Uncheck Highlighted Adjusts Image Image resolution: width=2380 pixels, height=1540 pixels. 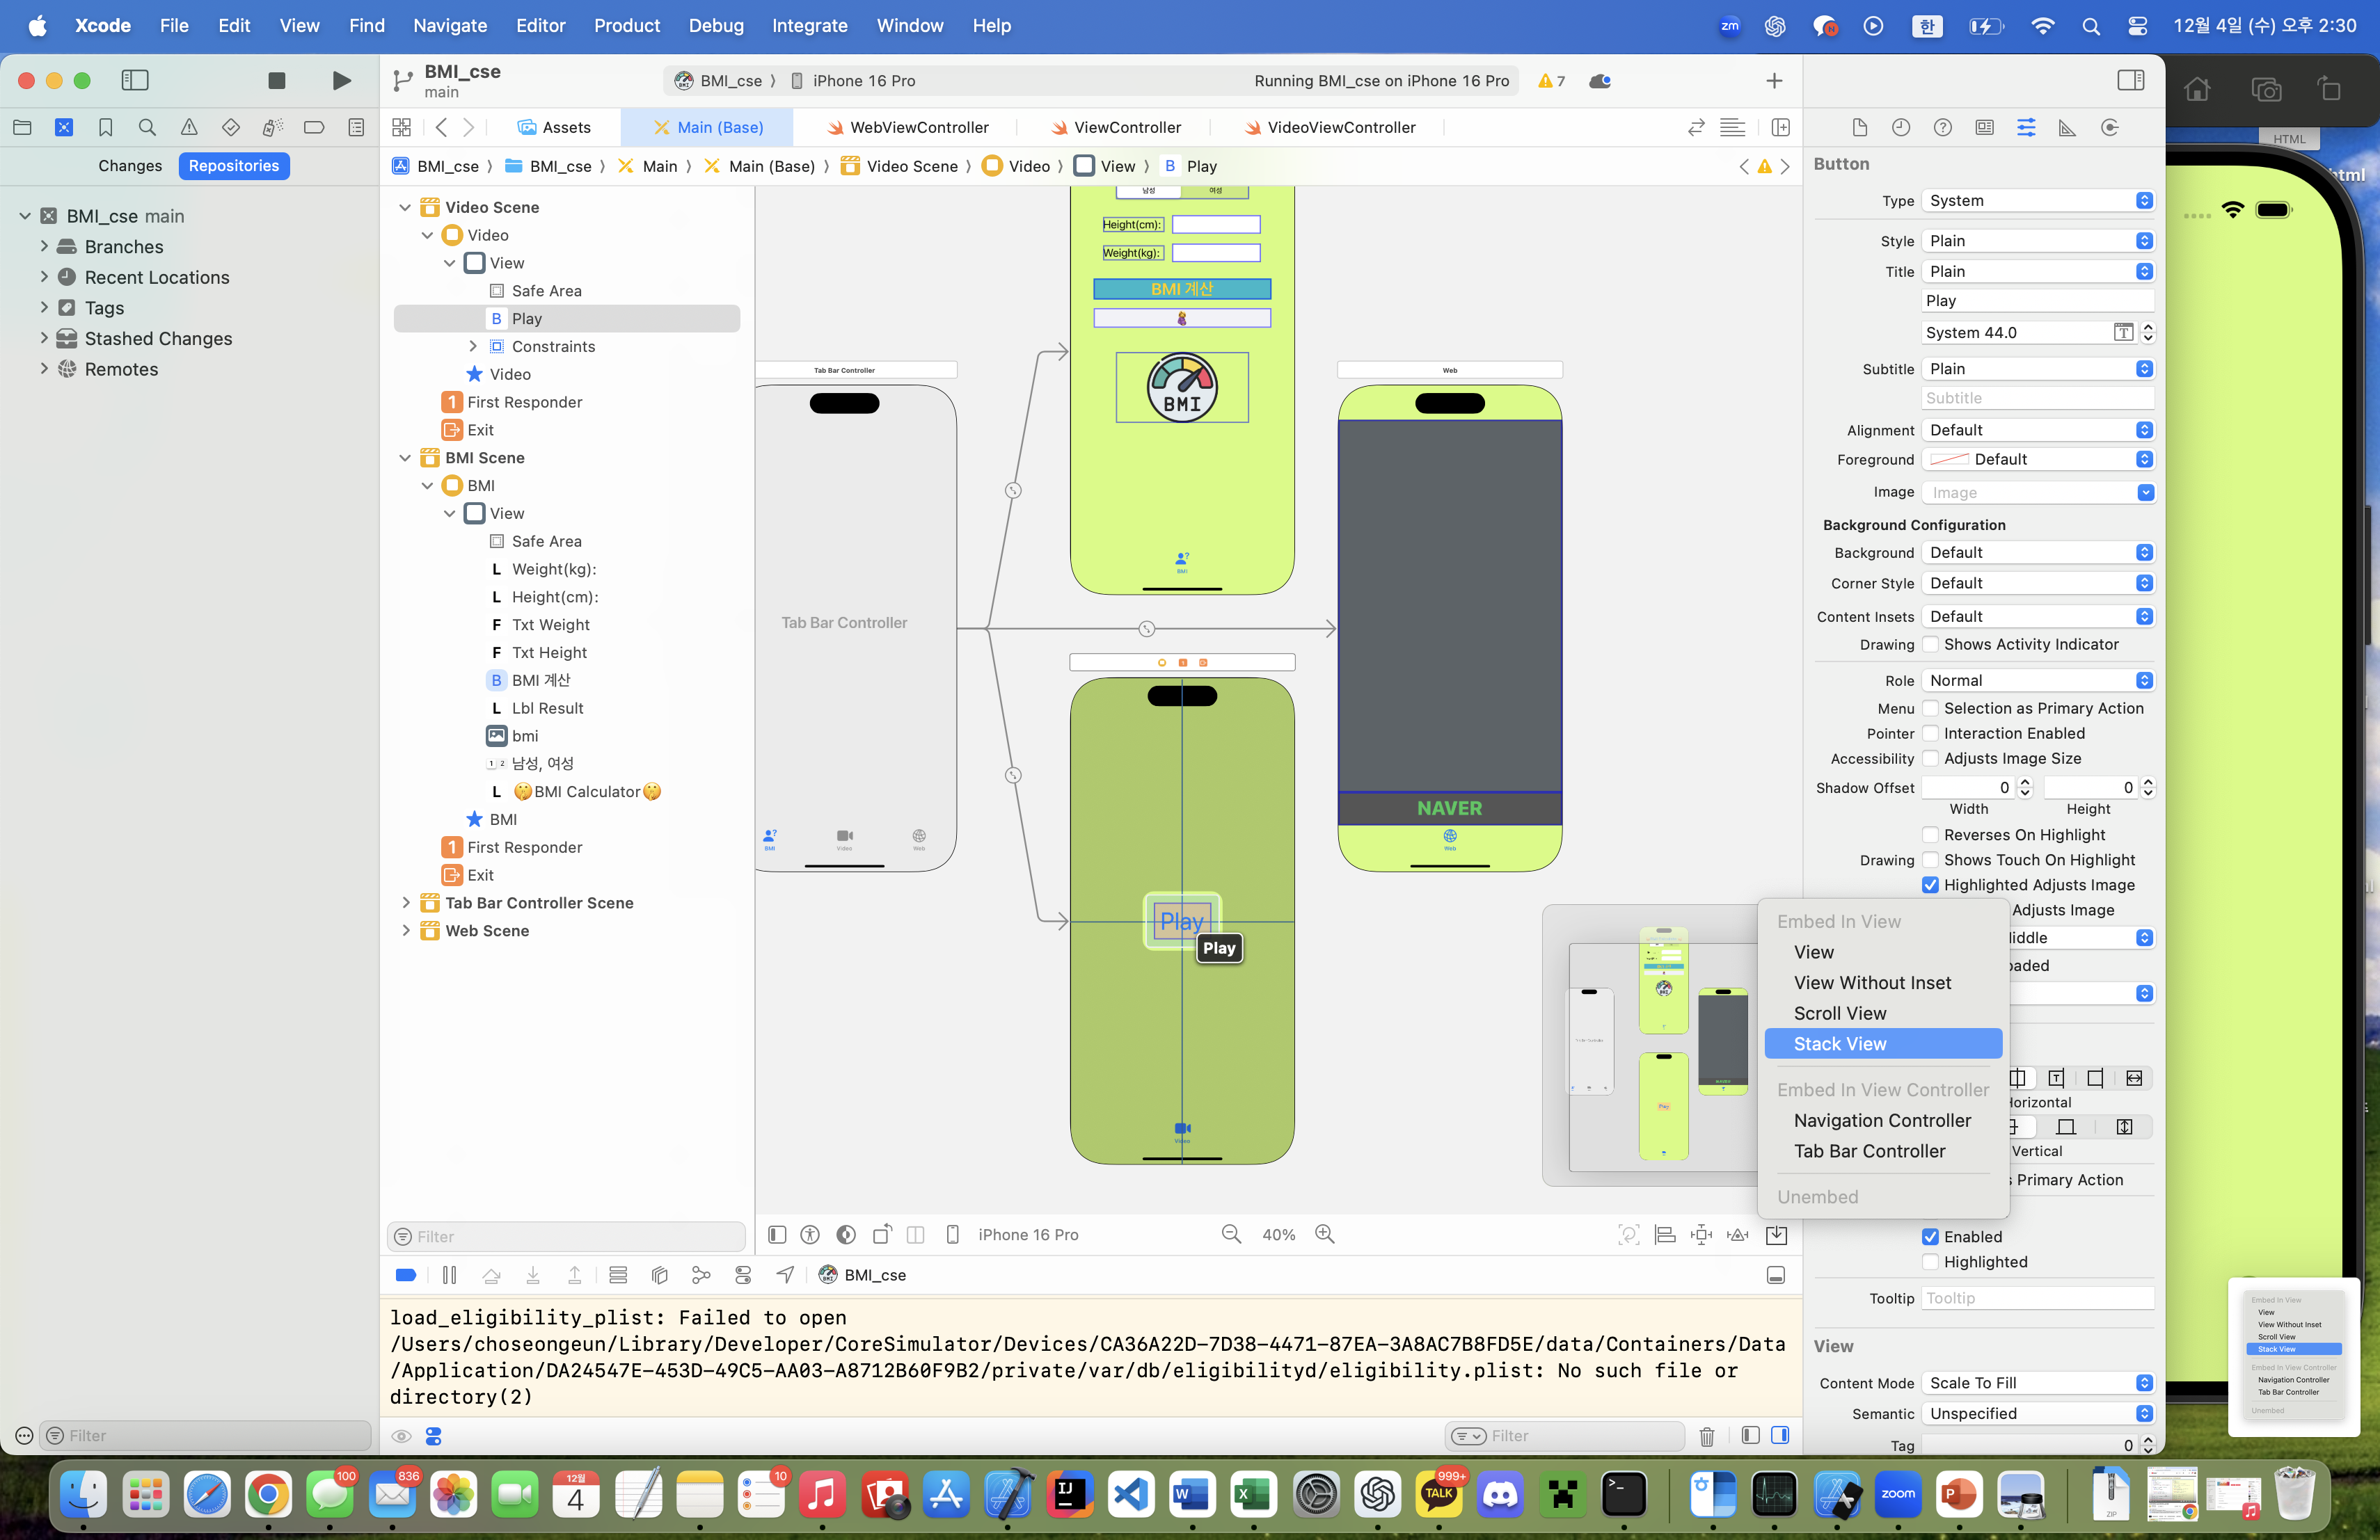pyautogui.click(x=1930, y=885)
